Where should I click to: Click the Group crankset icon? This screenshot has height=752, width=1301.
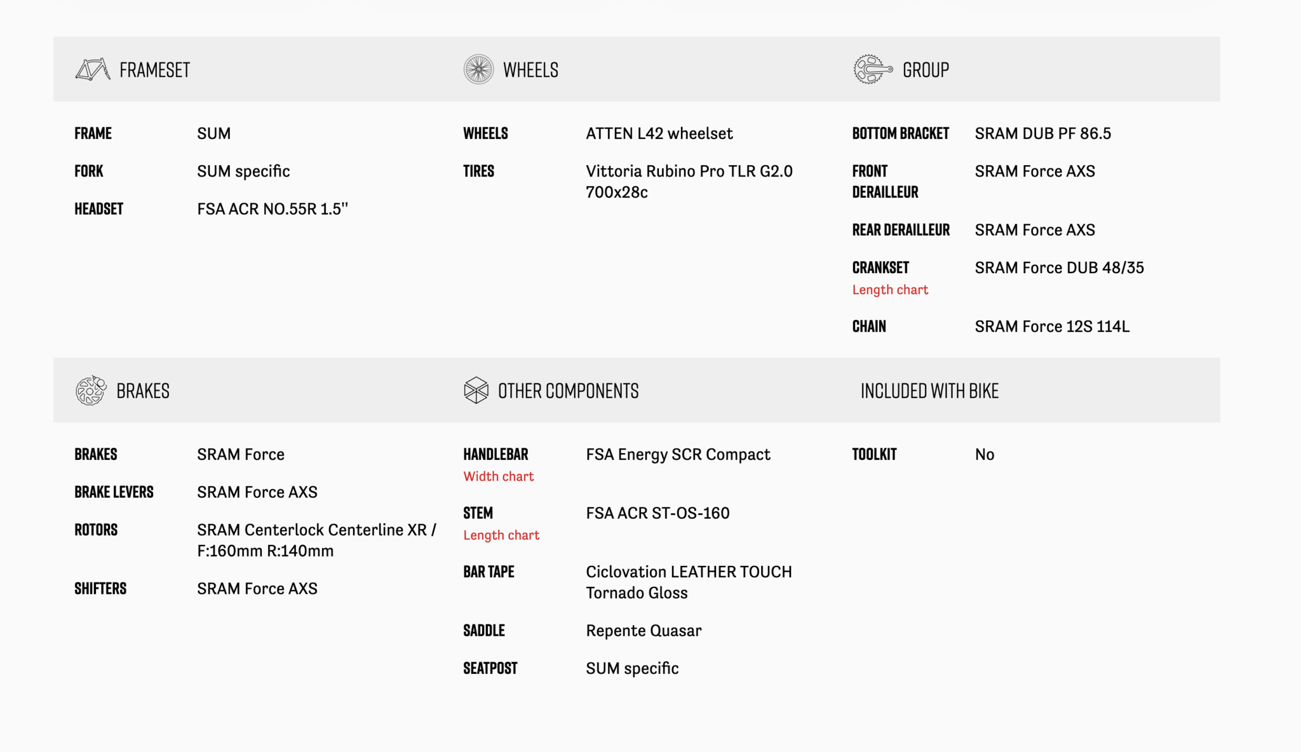873,69
